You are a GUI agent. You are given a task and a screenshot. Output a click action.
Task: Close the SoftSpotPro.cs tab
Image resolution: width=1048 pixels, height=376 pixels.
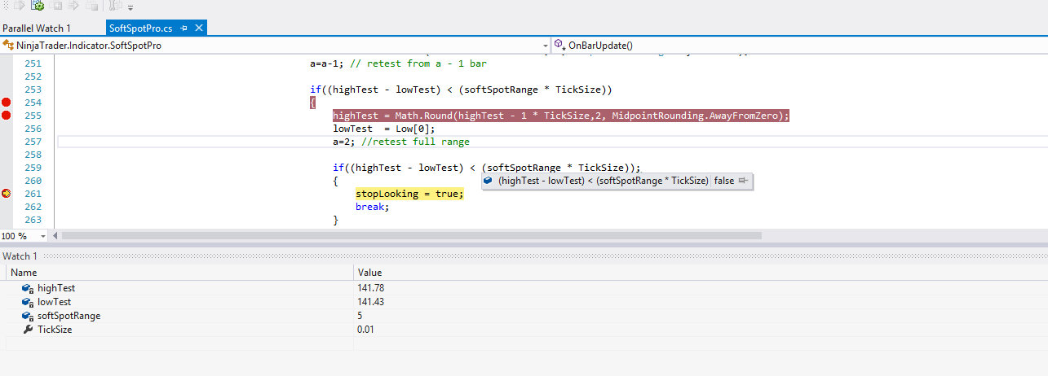pyautogui.click(x=198, y=28)
